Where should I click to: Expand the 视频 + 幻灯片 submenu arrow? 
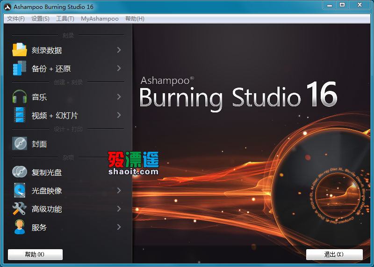tap(119, 115)
